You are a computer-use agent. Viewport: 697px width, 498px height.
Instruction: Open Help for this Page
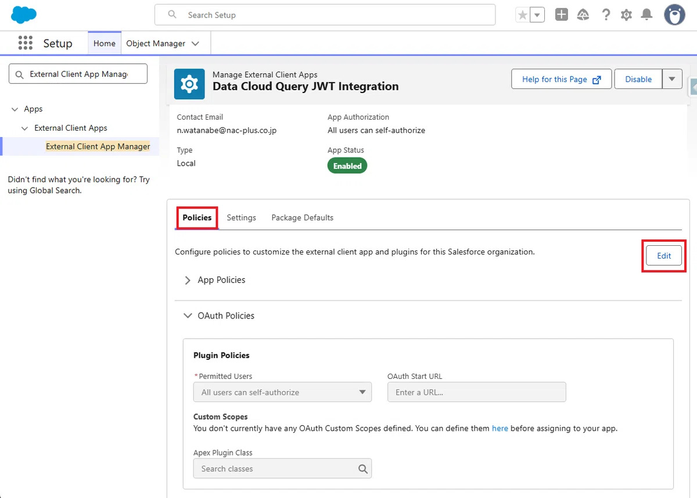562,79
